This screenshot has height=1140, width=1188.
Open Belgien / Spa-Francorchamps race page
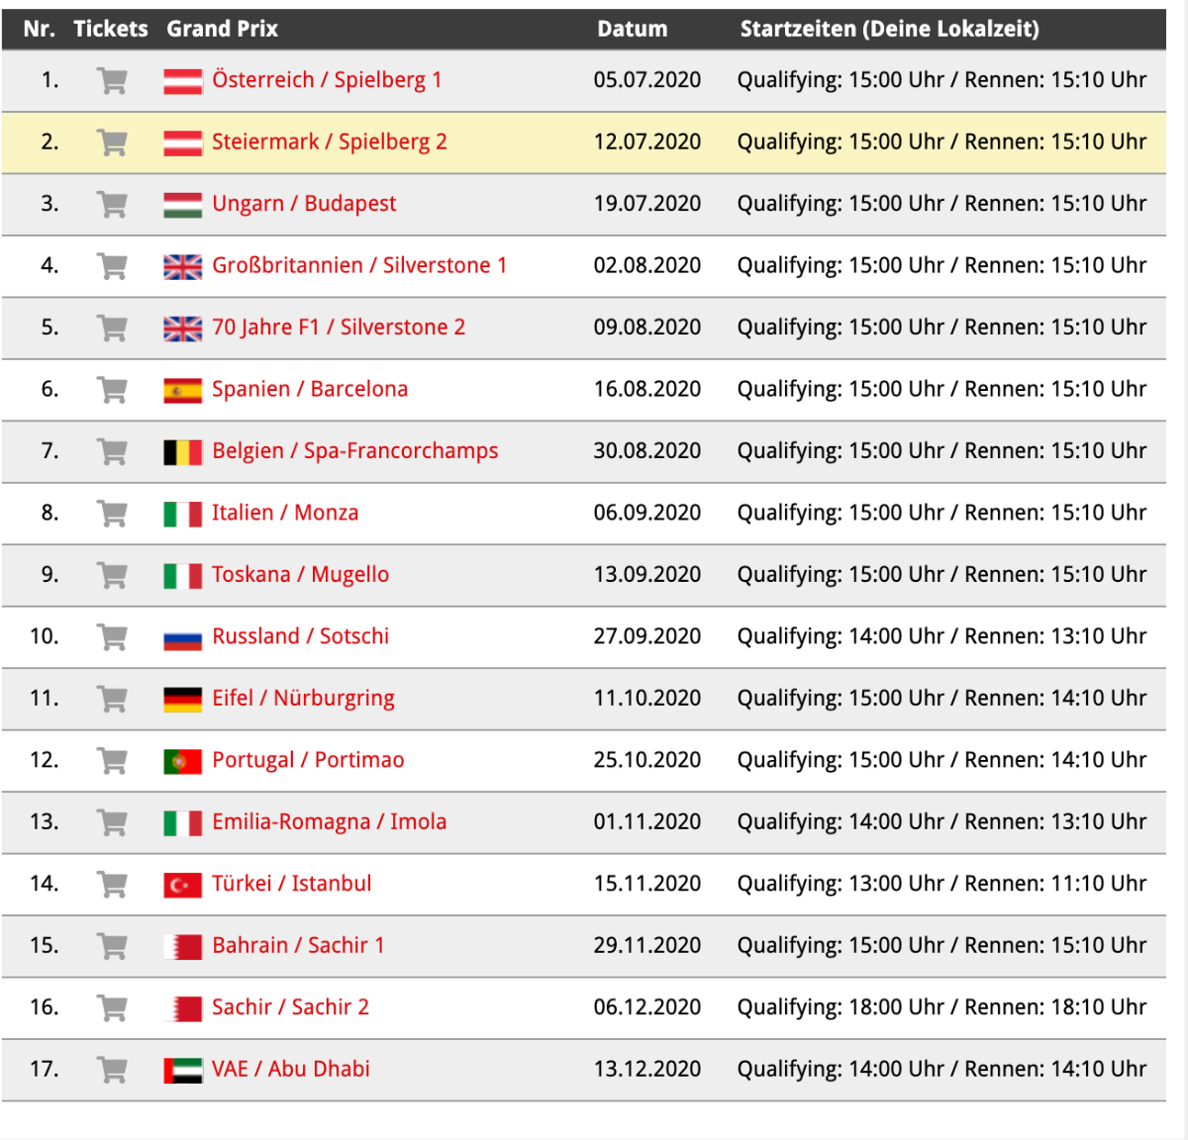(x=354, y=450)
